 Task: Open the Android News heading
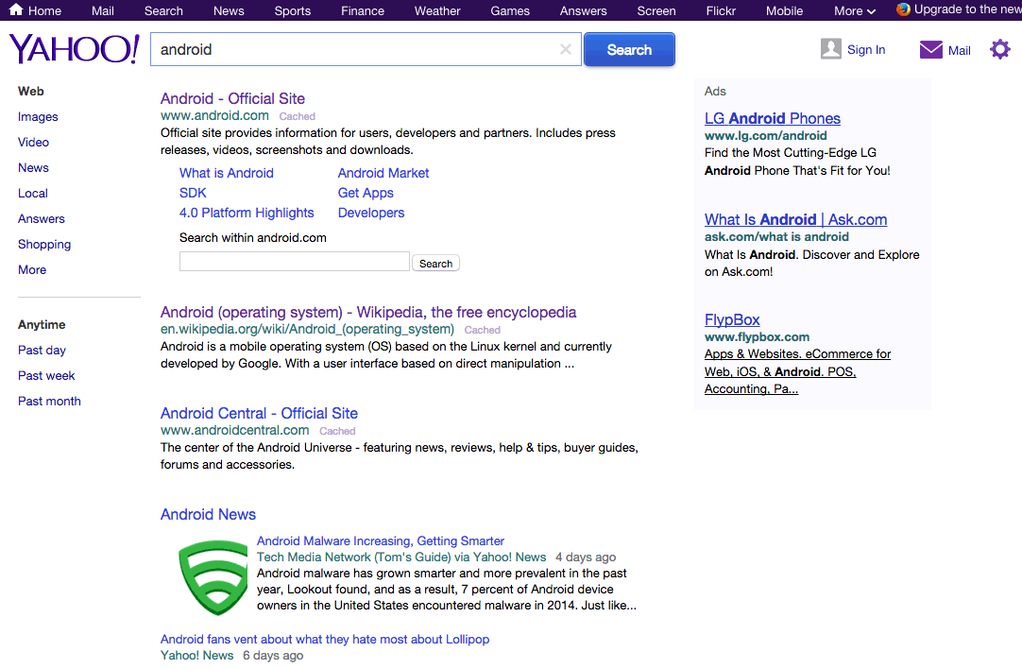208,514
